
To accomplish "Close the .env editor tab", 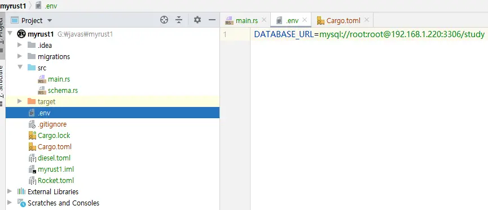I will [x=305, y=20].
